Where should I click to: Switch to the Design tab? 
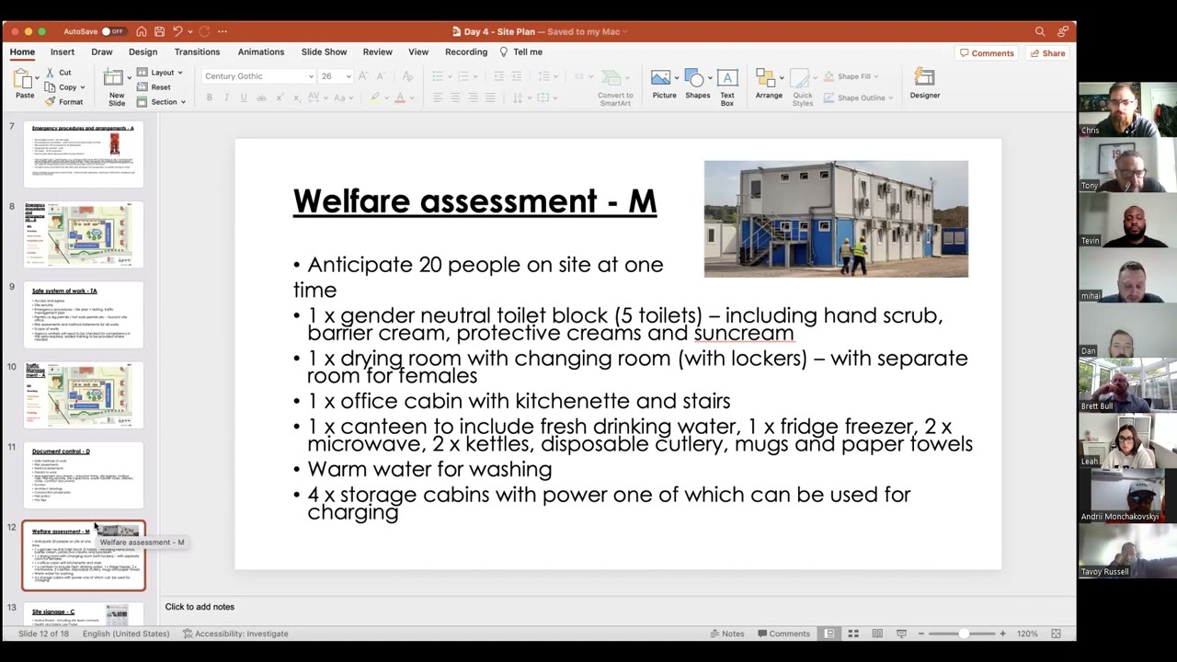tap(143, 52)
